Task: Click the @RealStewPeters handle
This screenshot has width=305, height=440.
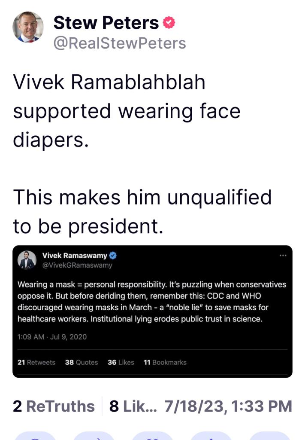Action: pos(120,43)
